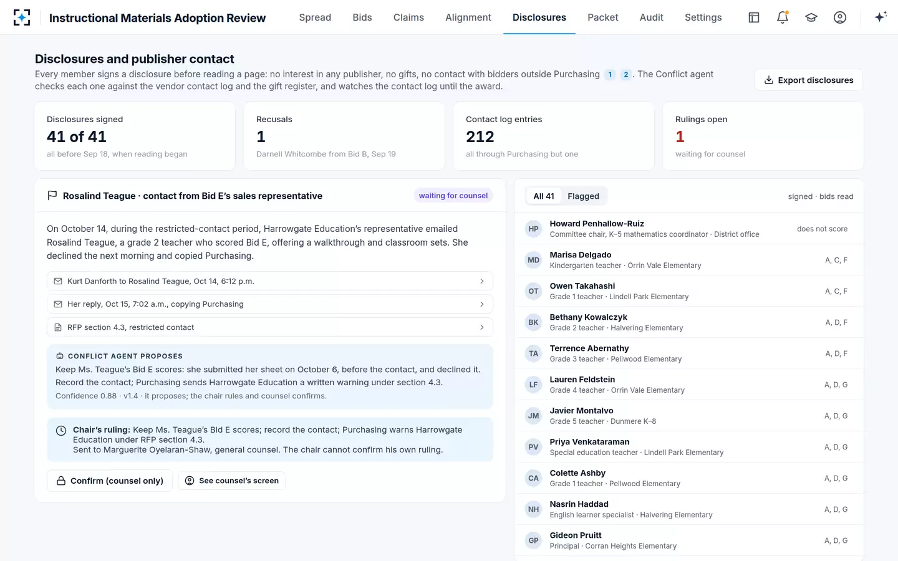Show all 41 members
Image resolution: width=898 pixels, height=561 pixels.
coord(544,196)
